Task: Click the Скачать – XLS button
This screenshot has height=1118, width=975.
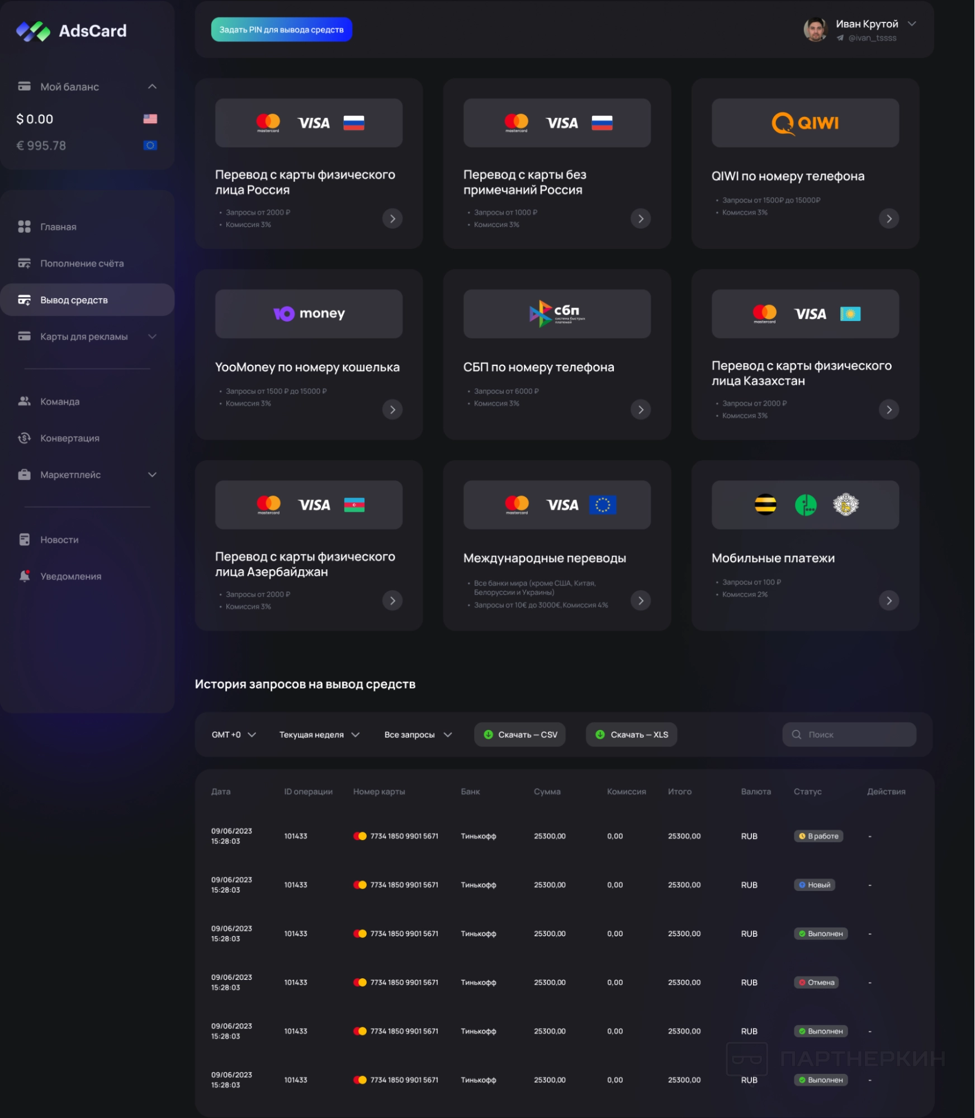Action: pos(631,734)
